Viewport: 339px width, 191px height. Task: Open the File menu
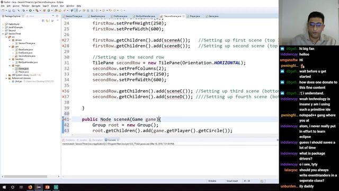point(3,6)
